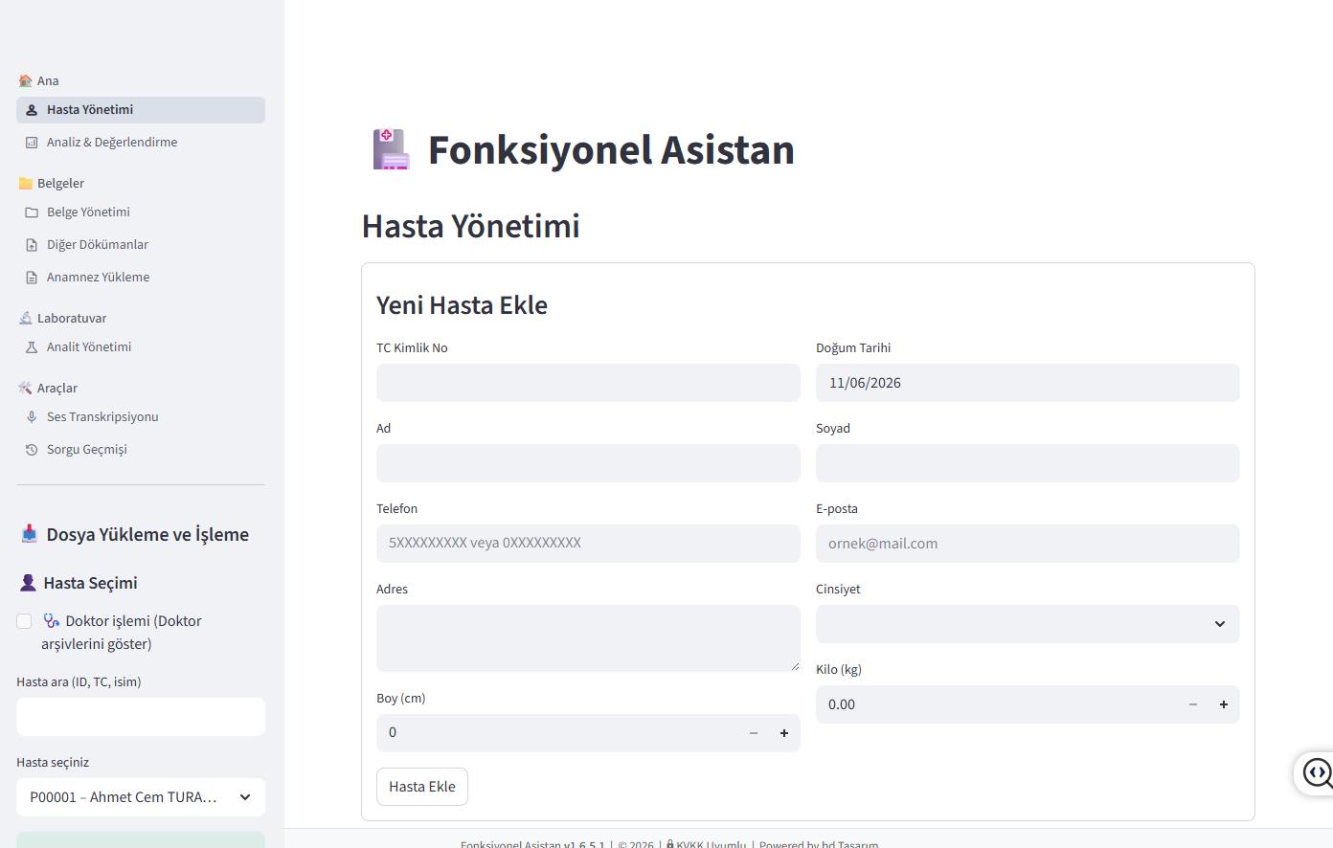This screenshot has width=1333, height=848.
Task: Open Anamnez Yükleme page
Action: [x=141, y=278]
